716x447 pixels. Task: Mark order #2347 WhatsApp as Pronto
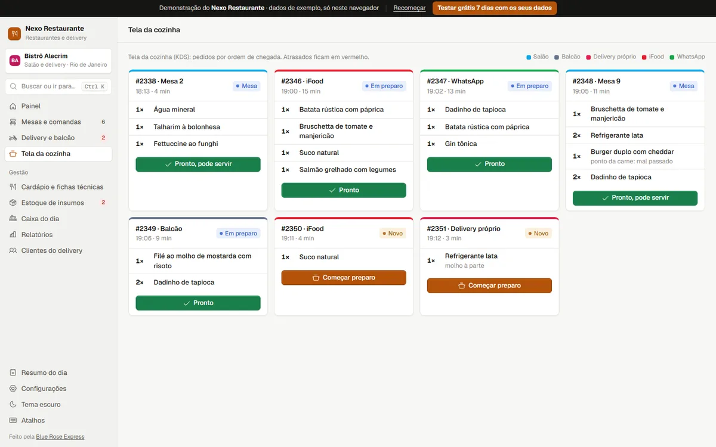[x=489, y=164]
